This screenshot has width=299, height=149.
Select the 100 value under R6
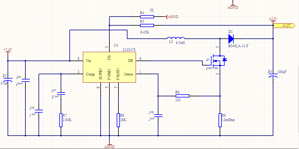point(178,100)
